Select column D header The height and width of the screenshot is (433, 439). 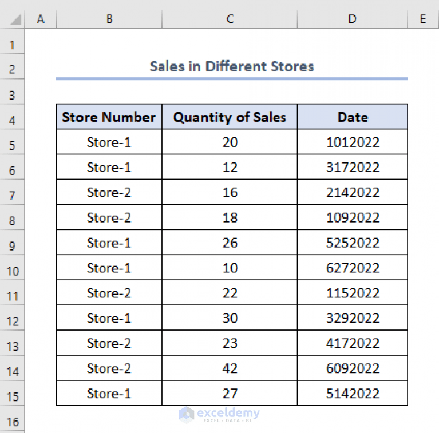click(x=353, y=19)
